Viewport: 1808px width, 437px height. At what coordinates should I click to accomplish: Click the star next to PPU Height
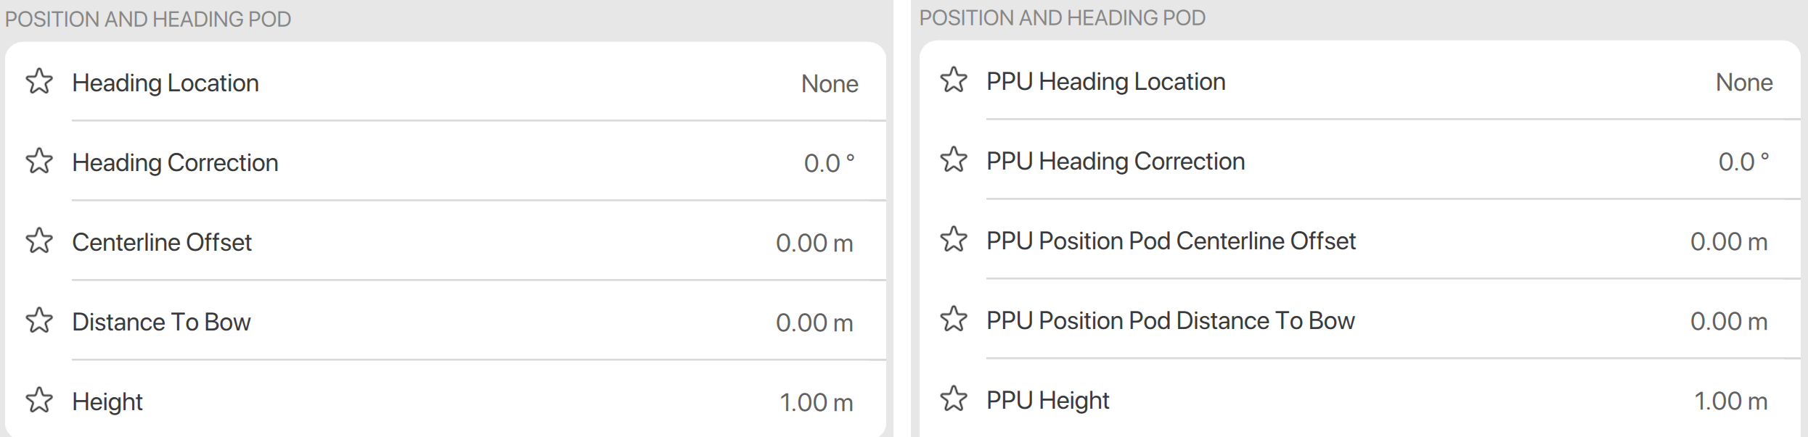(954, 399)
